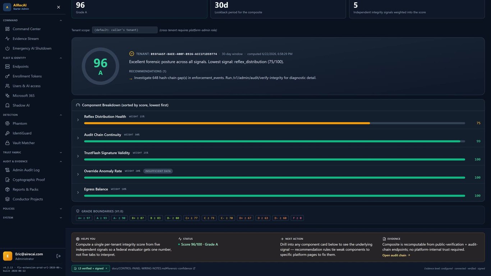The image size is (491, 276).
Task: Click the Evidence Stream pulse icon
Action: tap(7, 38)
